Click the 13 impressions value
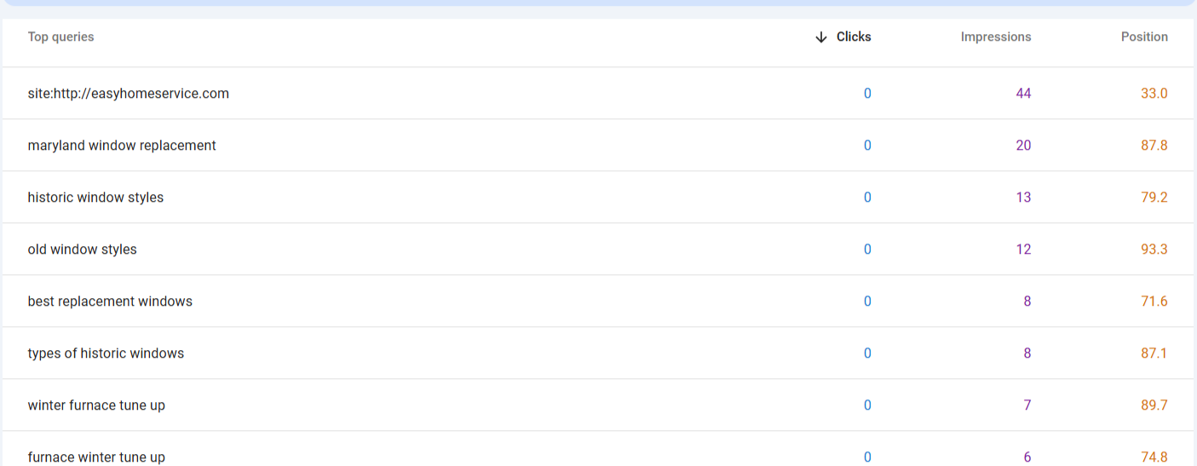Viewport: 1197px width, 466px height. click(x=1023, y=198)
